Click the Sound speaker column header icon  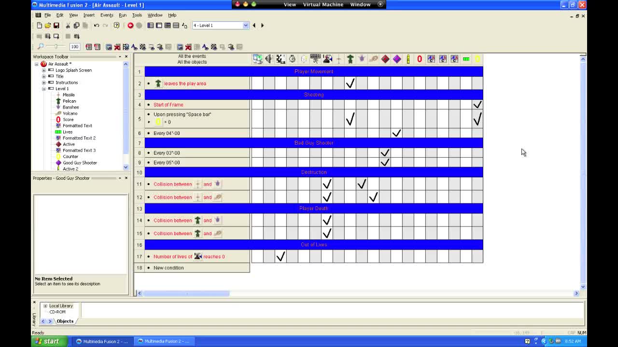click(269, 59)
